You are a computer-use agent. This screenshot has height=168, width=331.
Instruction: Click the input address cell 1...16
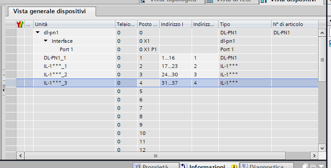pyautogui.click(x=176, y=58)
